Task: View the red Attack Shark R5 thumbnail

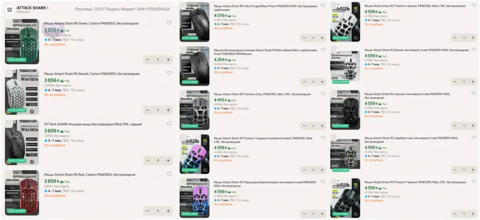Action: pyautogui.click(x=22, y=193)
